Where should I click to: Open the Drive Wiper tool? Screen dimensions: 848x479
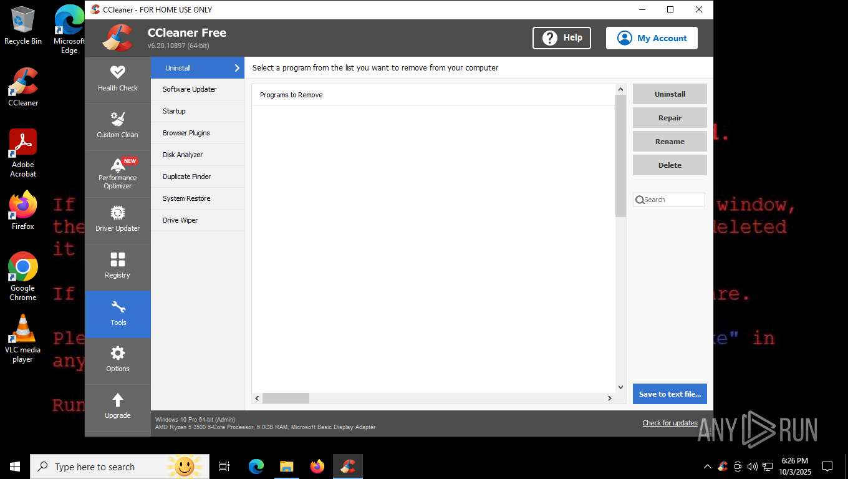[198, 220]
